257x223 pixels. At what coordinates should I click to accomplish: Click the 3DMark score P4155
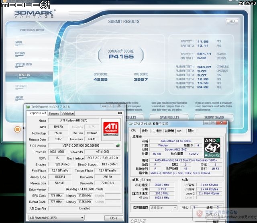coord(121,57)
